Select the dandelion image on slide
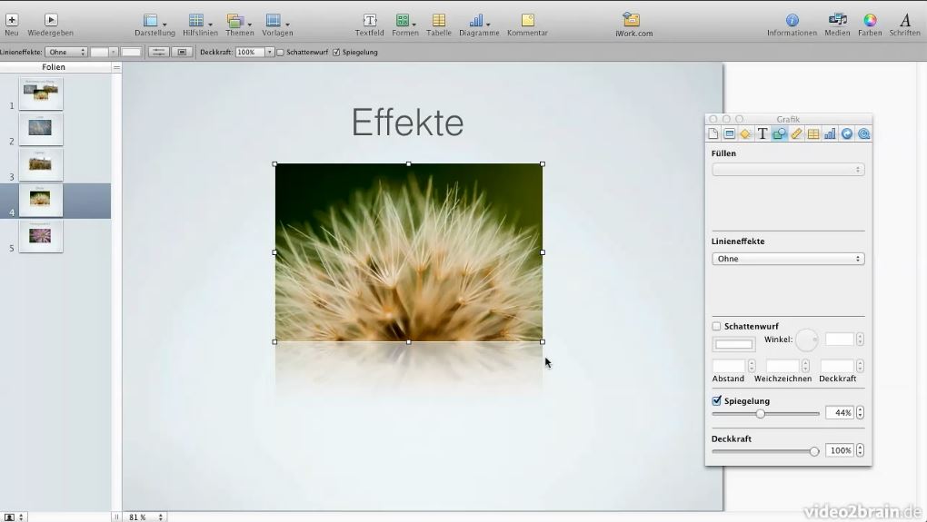This screenshot has height=522, width=927. pos(409,252)
